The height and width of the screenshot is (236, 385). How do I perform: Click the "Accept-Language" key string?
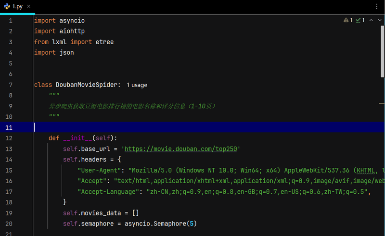pos(108,192)
